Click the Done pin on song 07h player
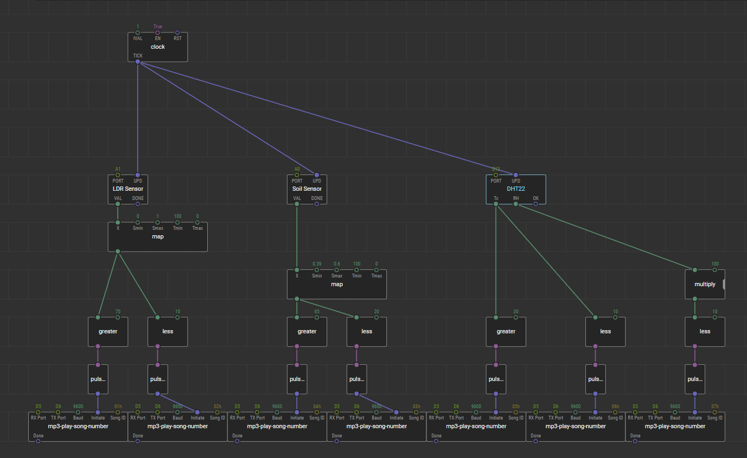Screen dimensions: 747x458 click(635, 441)
